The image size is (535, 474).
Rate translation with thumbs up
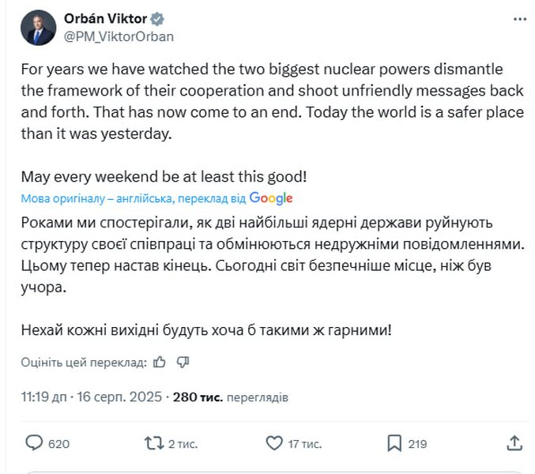tap(159, 362)
